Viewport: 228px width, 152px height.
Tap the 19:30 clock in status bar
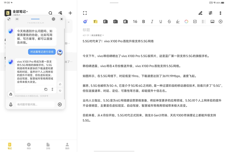pos(7,3)
